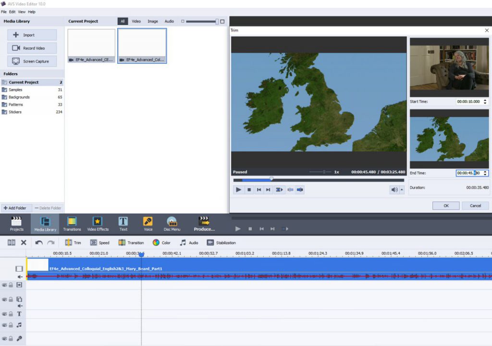Open the Color correction tool
The image size is (492, 346).
pyautogui.click(x=162, y=242)
